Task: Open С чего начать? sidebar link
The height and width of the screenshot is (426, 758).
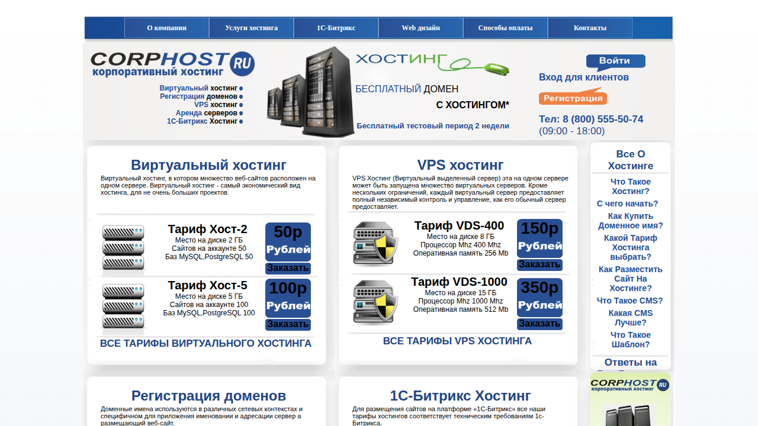Action: click(627, 204)
